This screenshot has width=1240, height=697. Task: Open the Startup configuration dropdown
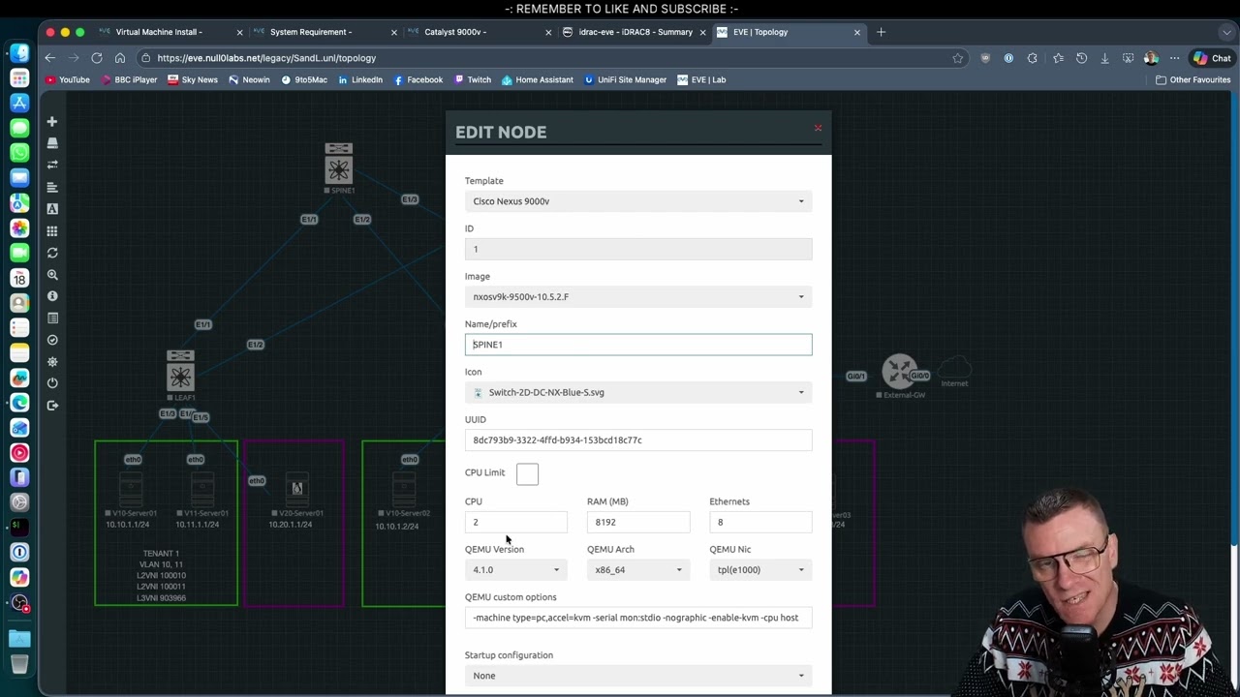tap(638, 676)
